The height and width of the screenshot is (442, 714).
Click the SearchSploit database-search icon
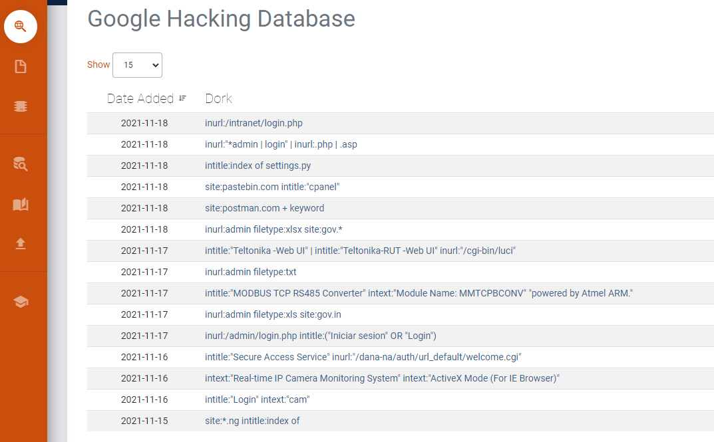coord(20,164)
